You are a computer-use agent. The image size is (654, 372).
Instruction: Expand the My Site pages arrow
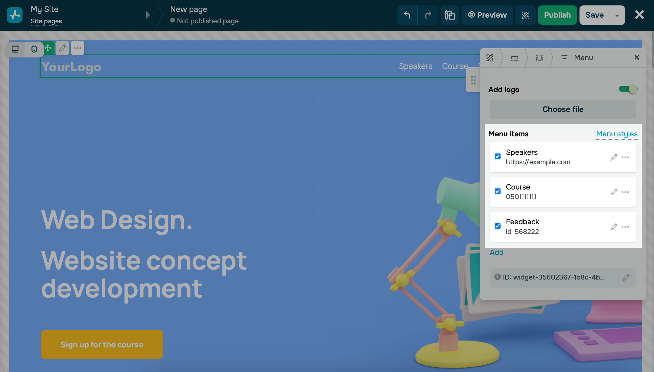pos(148,15)
